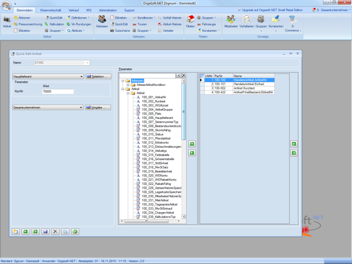Click the KorrNr value input field

pyautogui.click(x=58, y=92)
